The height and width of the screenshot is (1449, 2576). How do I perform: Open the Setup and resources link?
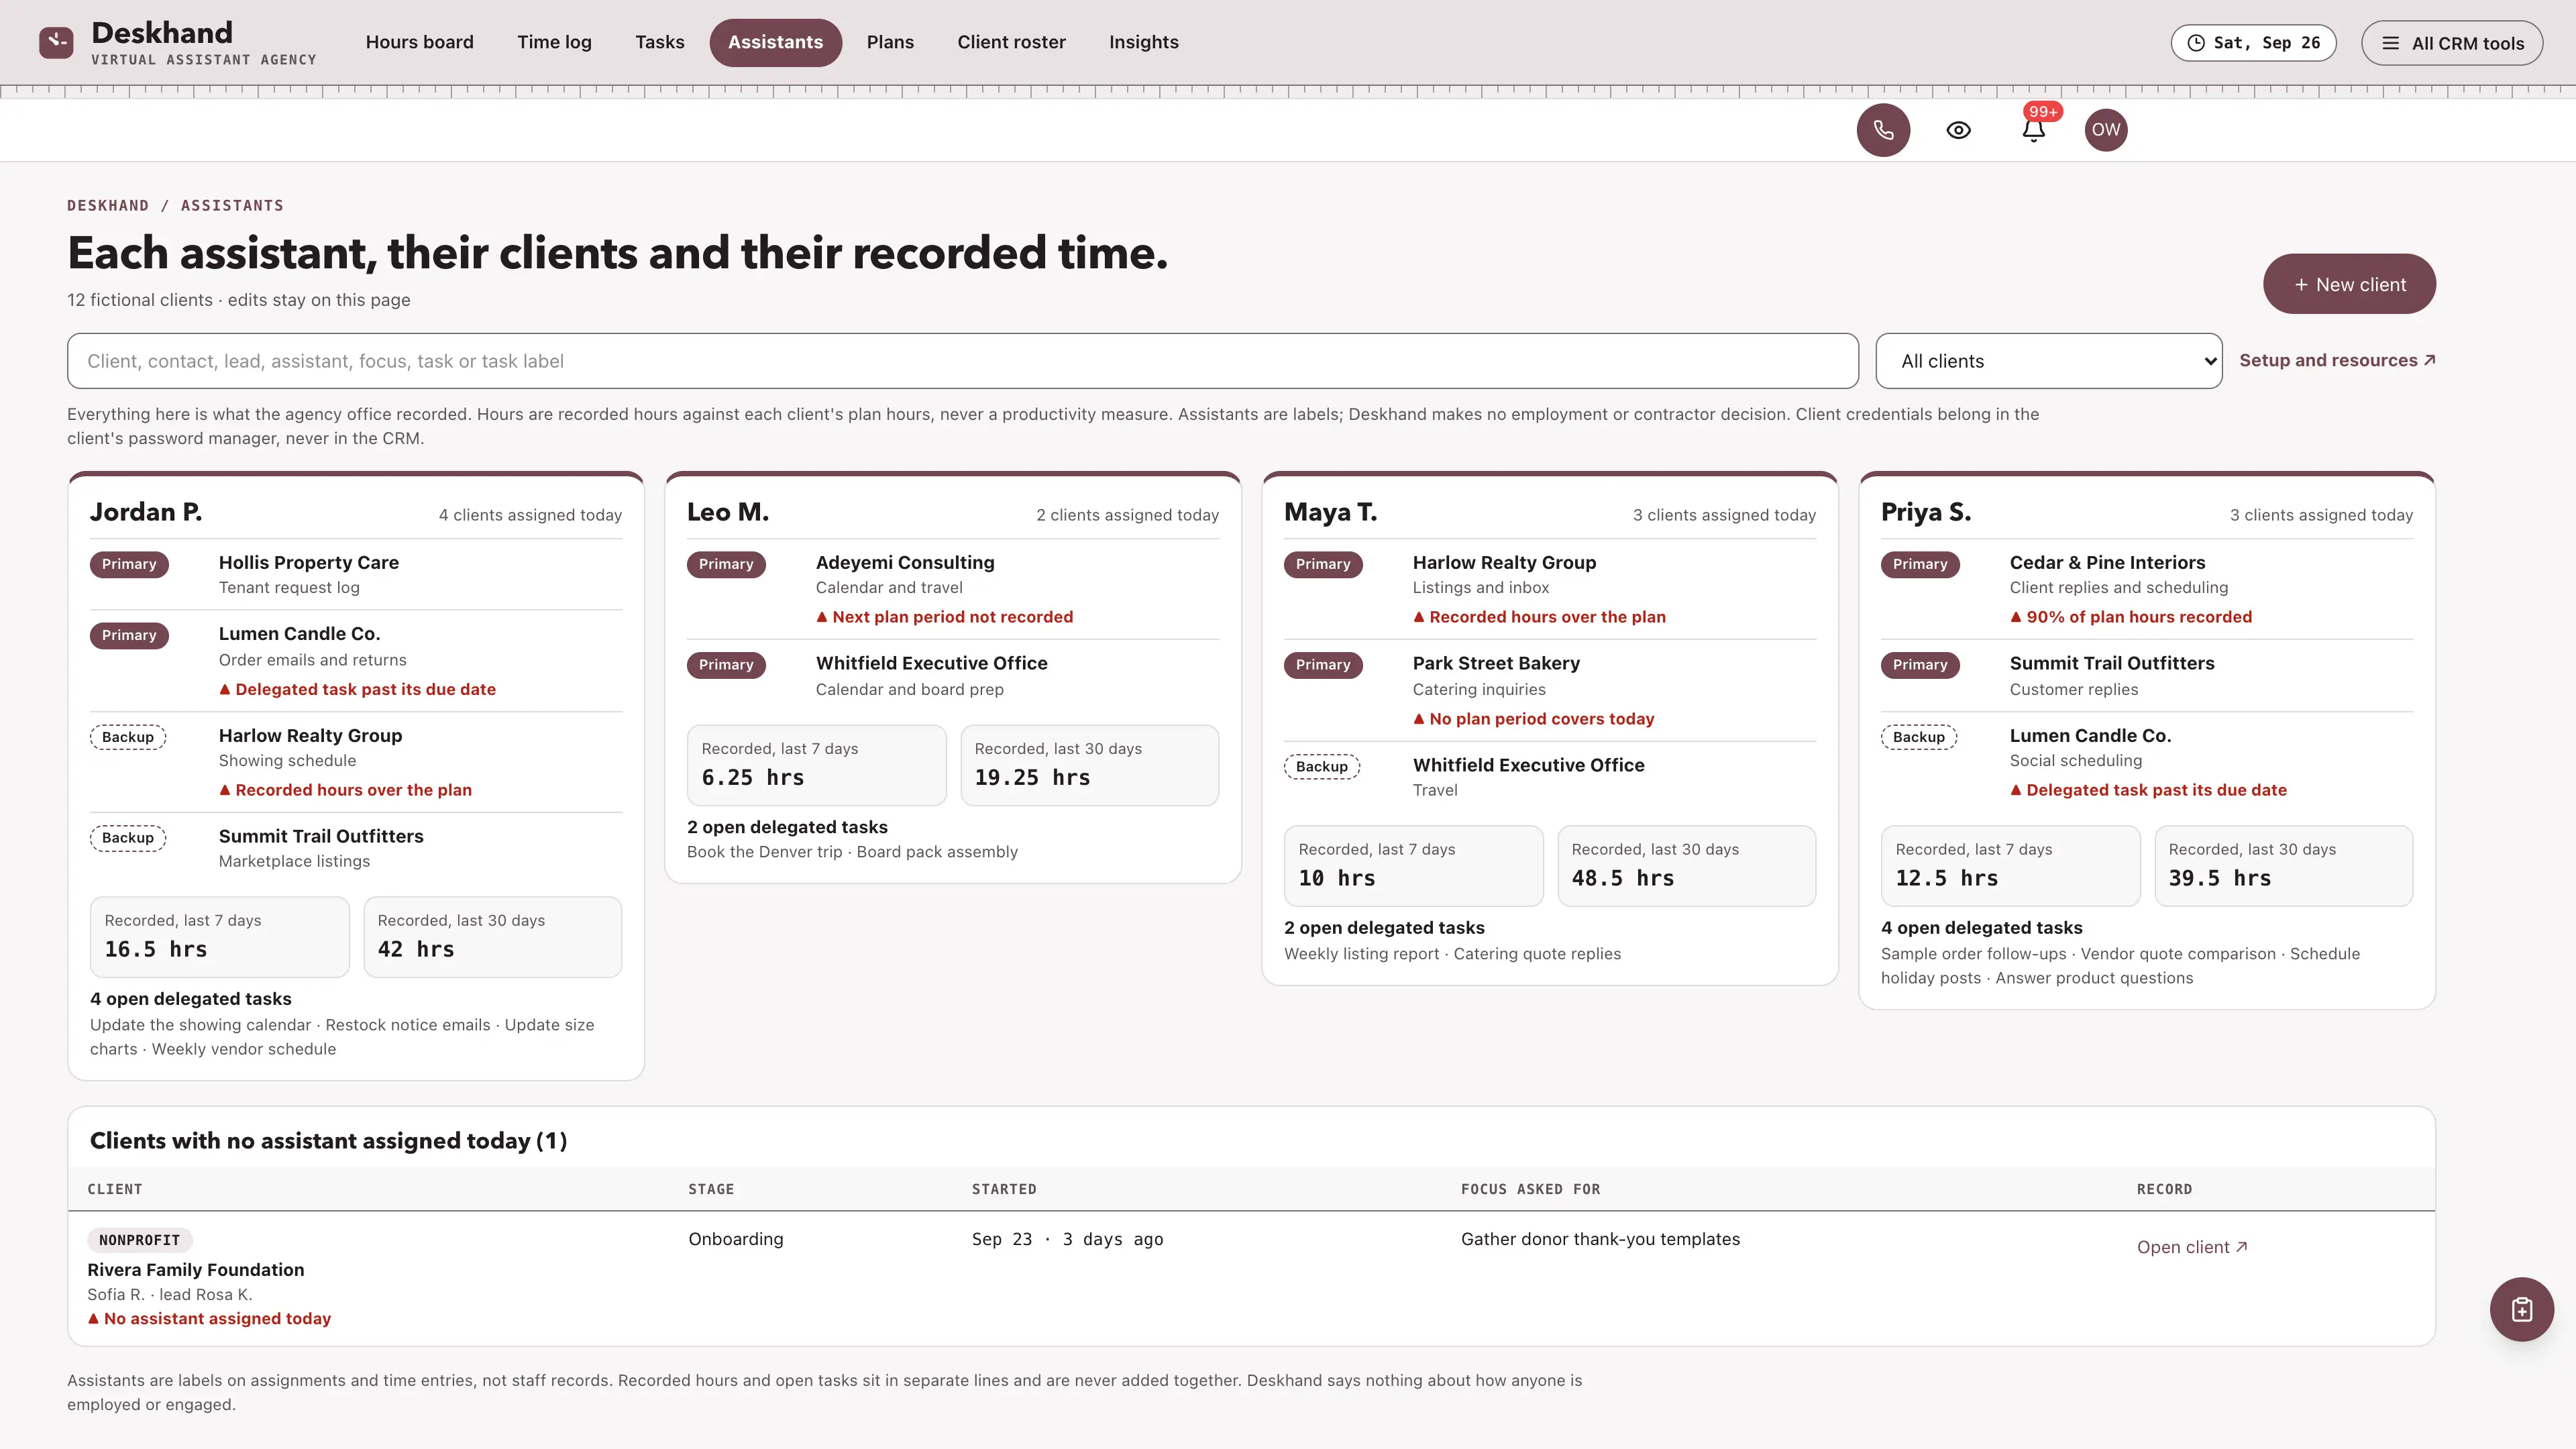click(2337, 361)
